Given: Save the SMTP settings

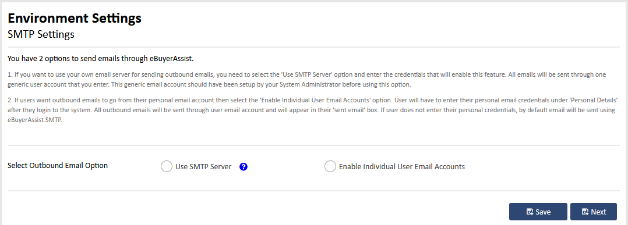Looking at the screenshot, I should click(x=538, y=212).
